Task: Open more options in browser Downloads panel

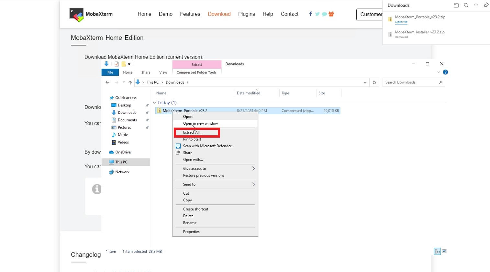Action: point(476,5)
